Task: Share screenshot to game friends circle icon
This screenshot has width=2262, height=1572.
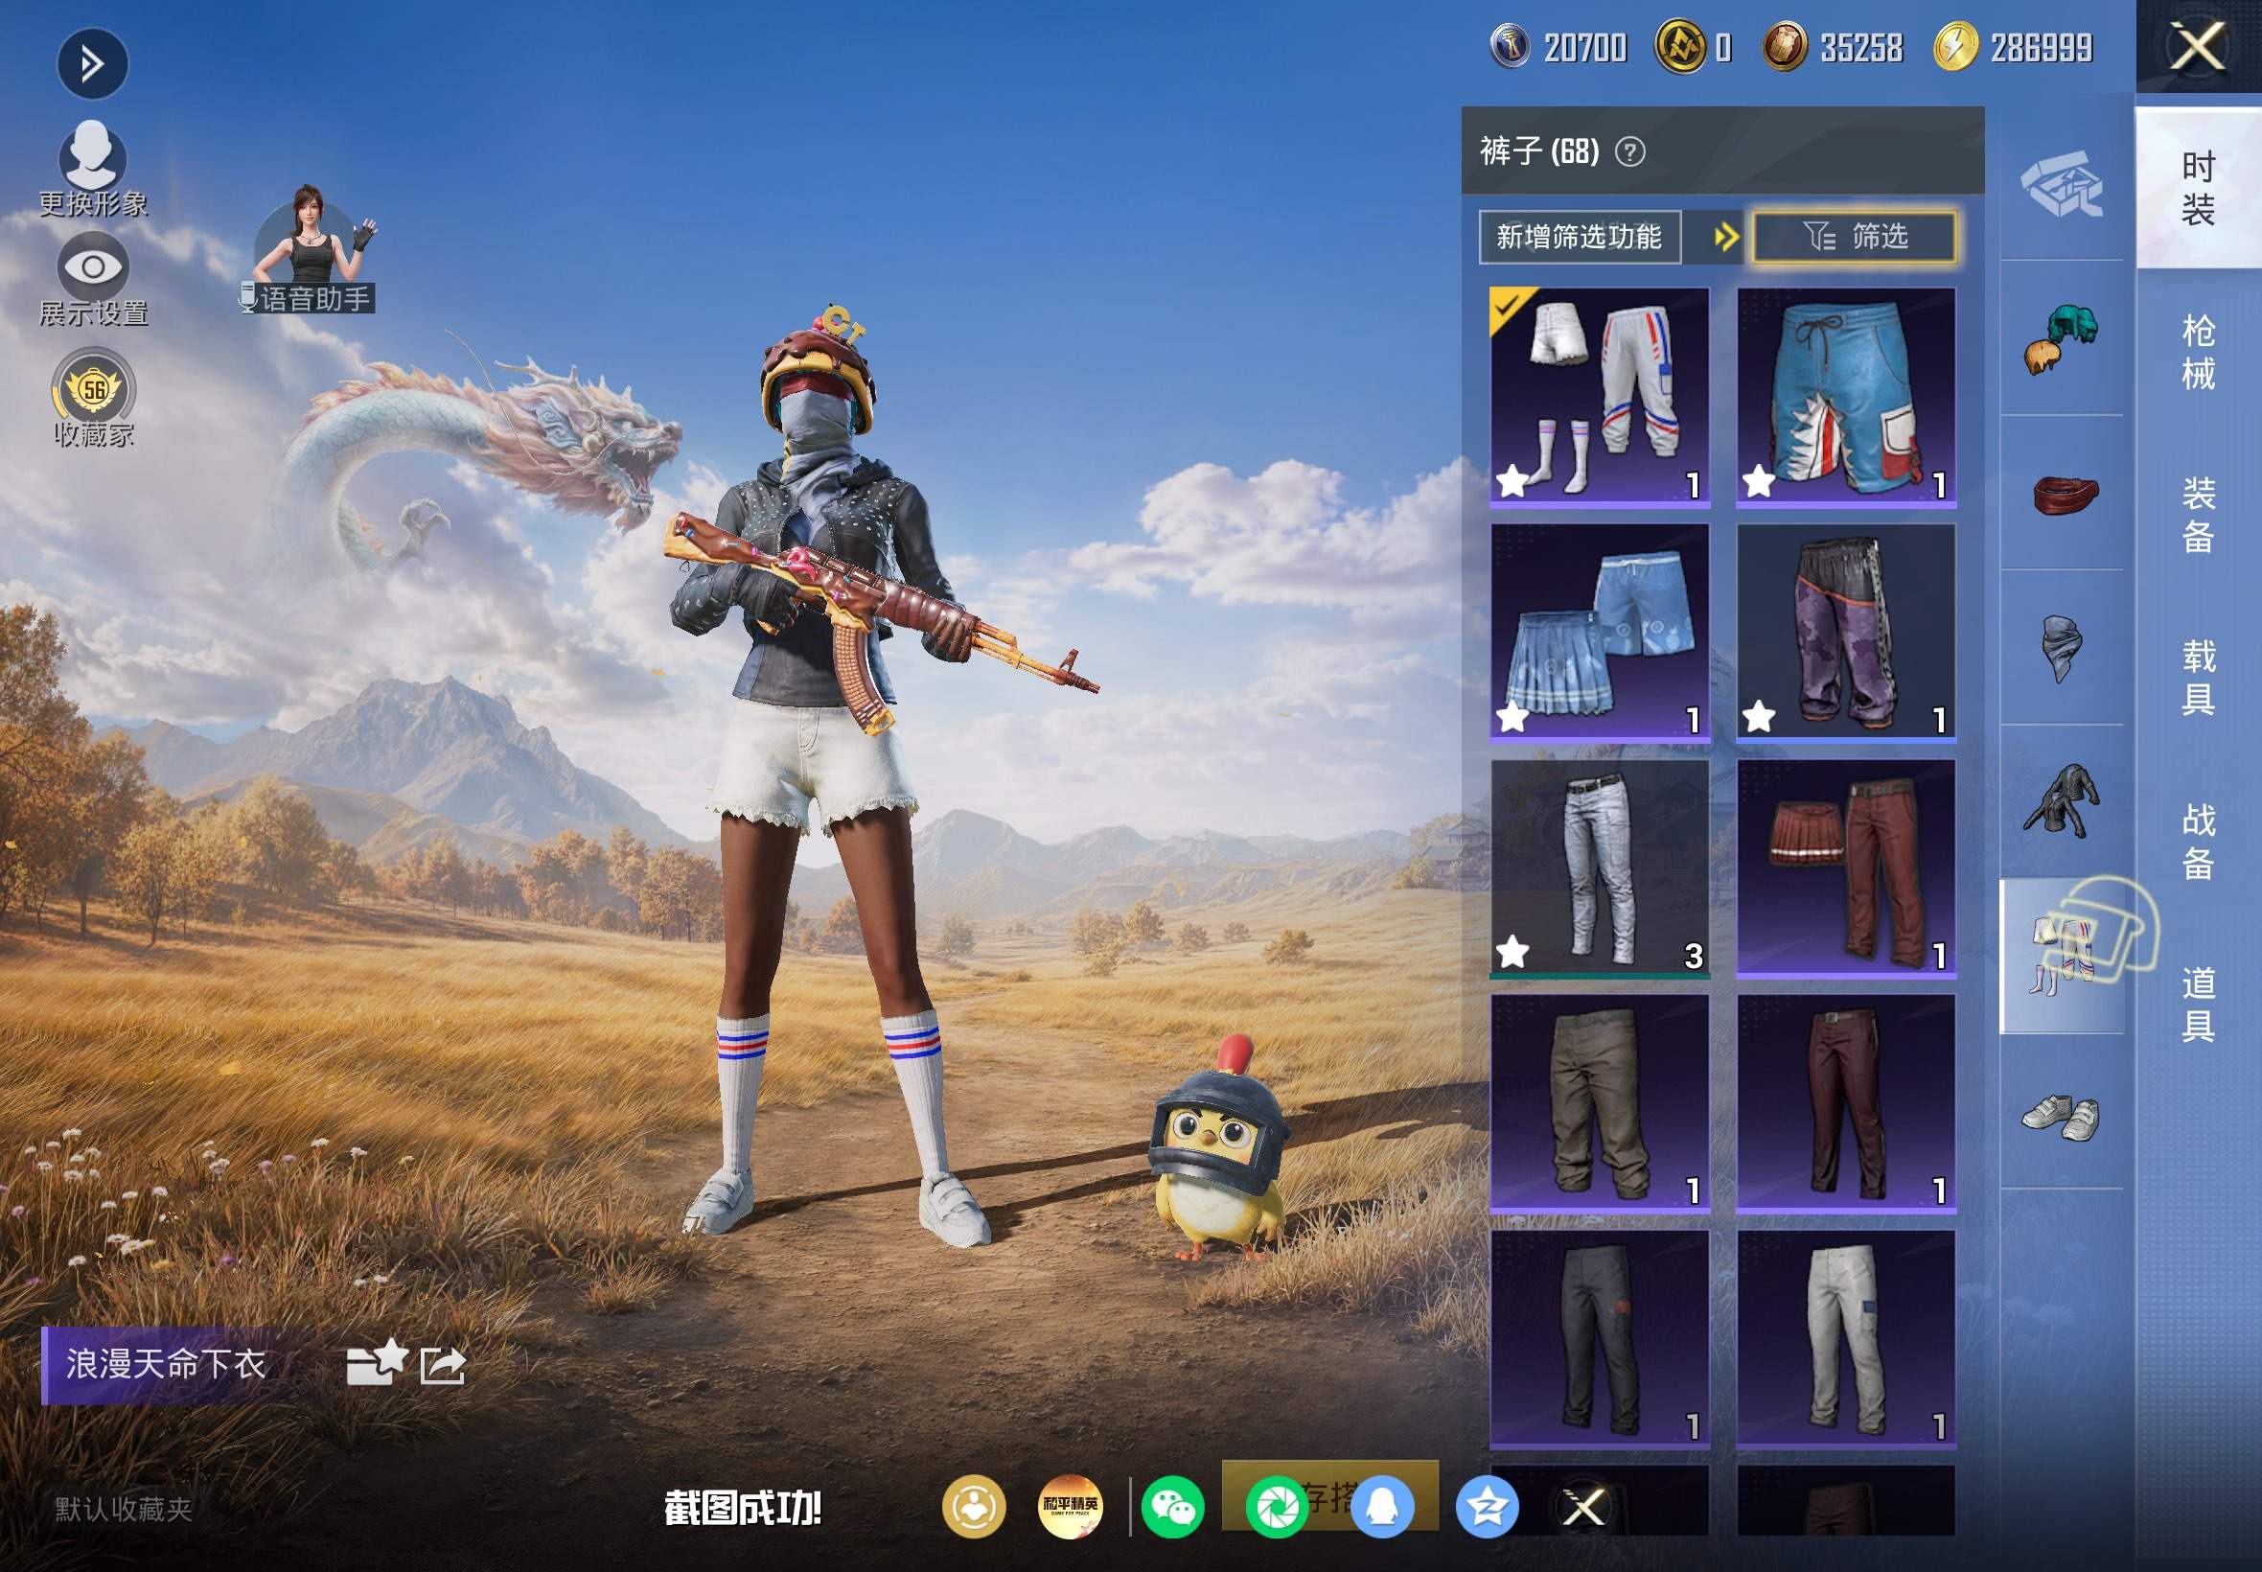Action: [x=974, y=1507]
